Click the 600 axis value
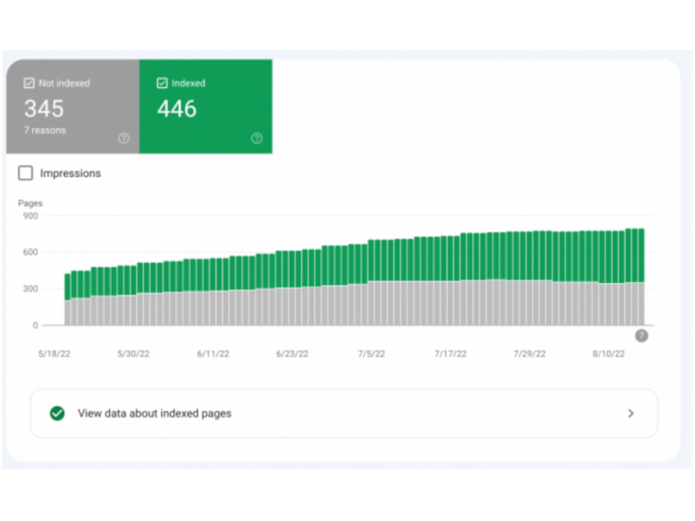Viewport: 695px width, 521px height. click(31, 252)
